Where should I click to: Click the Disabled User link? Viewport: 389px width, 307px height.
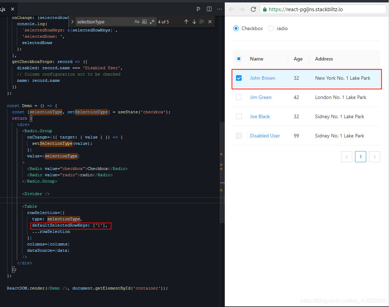(x=265, y=136)
